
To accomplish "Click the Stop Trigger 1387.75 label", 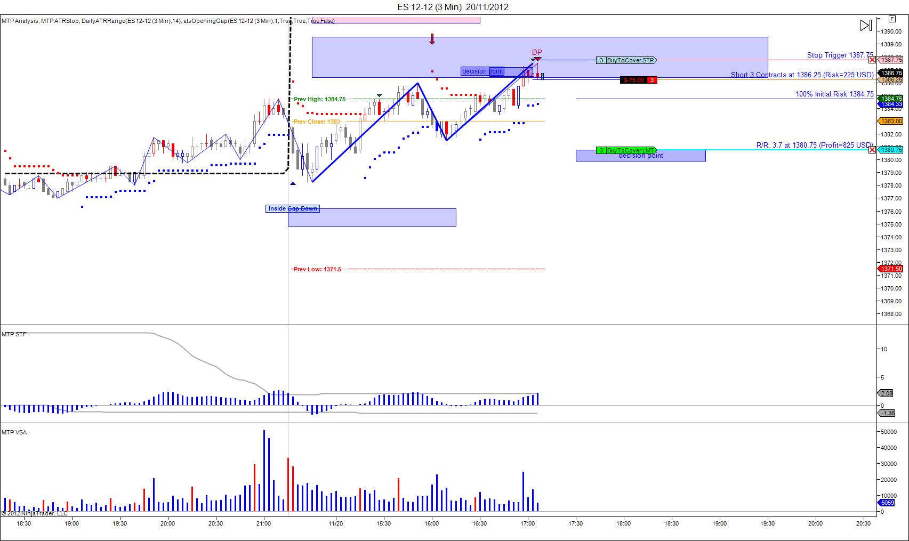I will 840,55.
